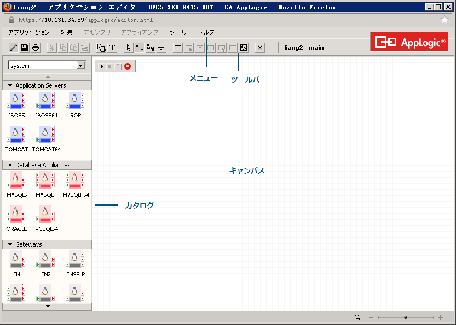Click the red circular stop button
This screenshot has height=325, width=456.
[x=128, y=66]
